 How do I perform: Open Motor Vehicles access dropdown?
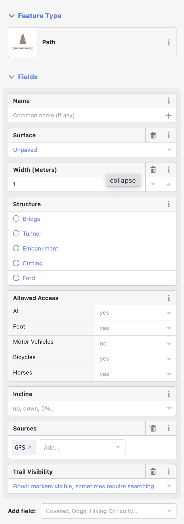pyautogui.click(x=135, y=343)
